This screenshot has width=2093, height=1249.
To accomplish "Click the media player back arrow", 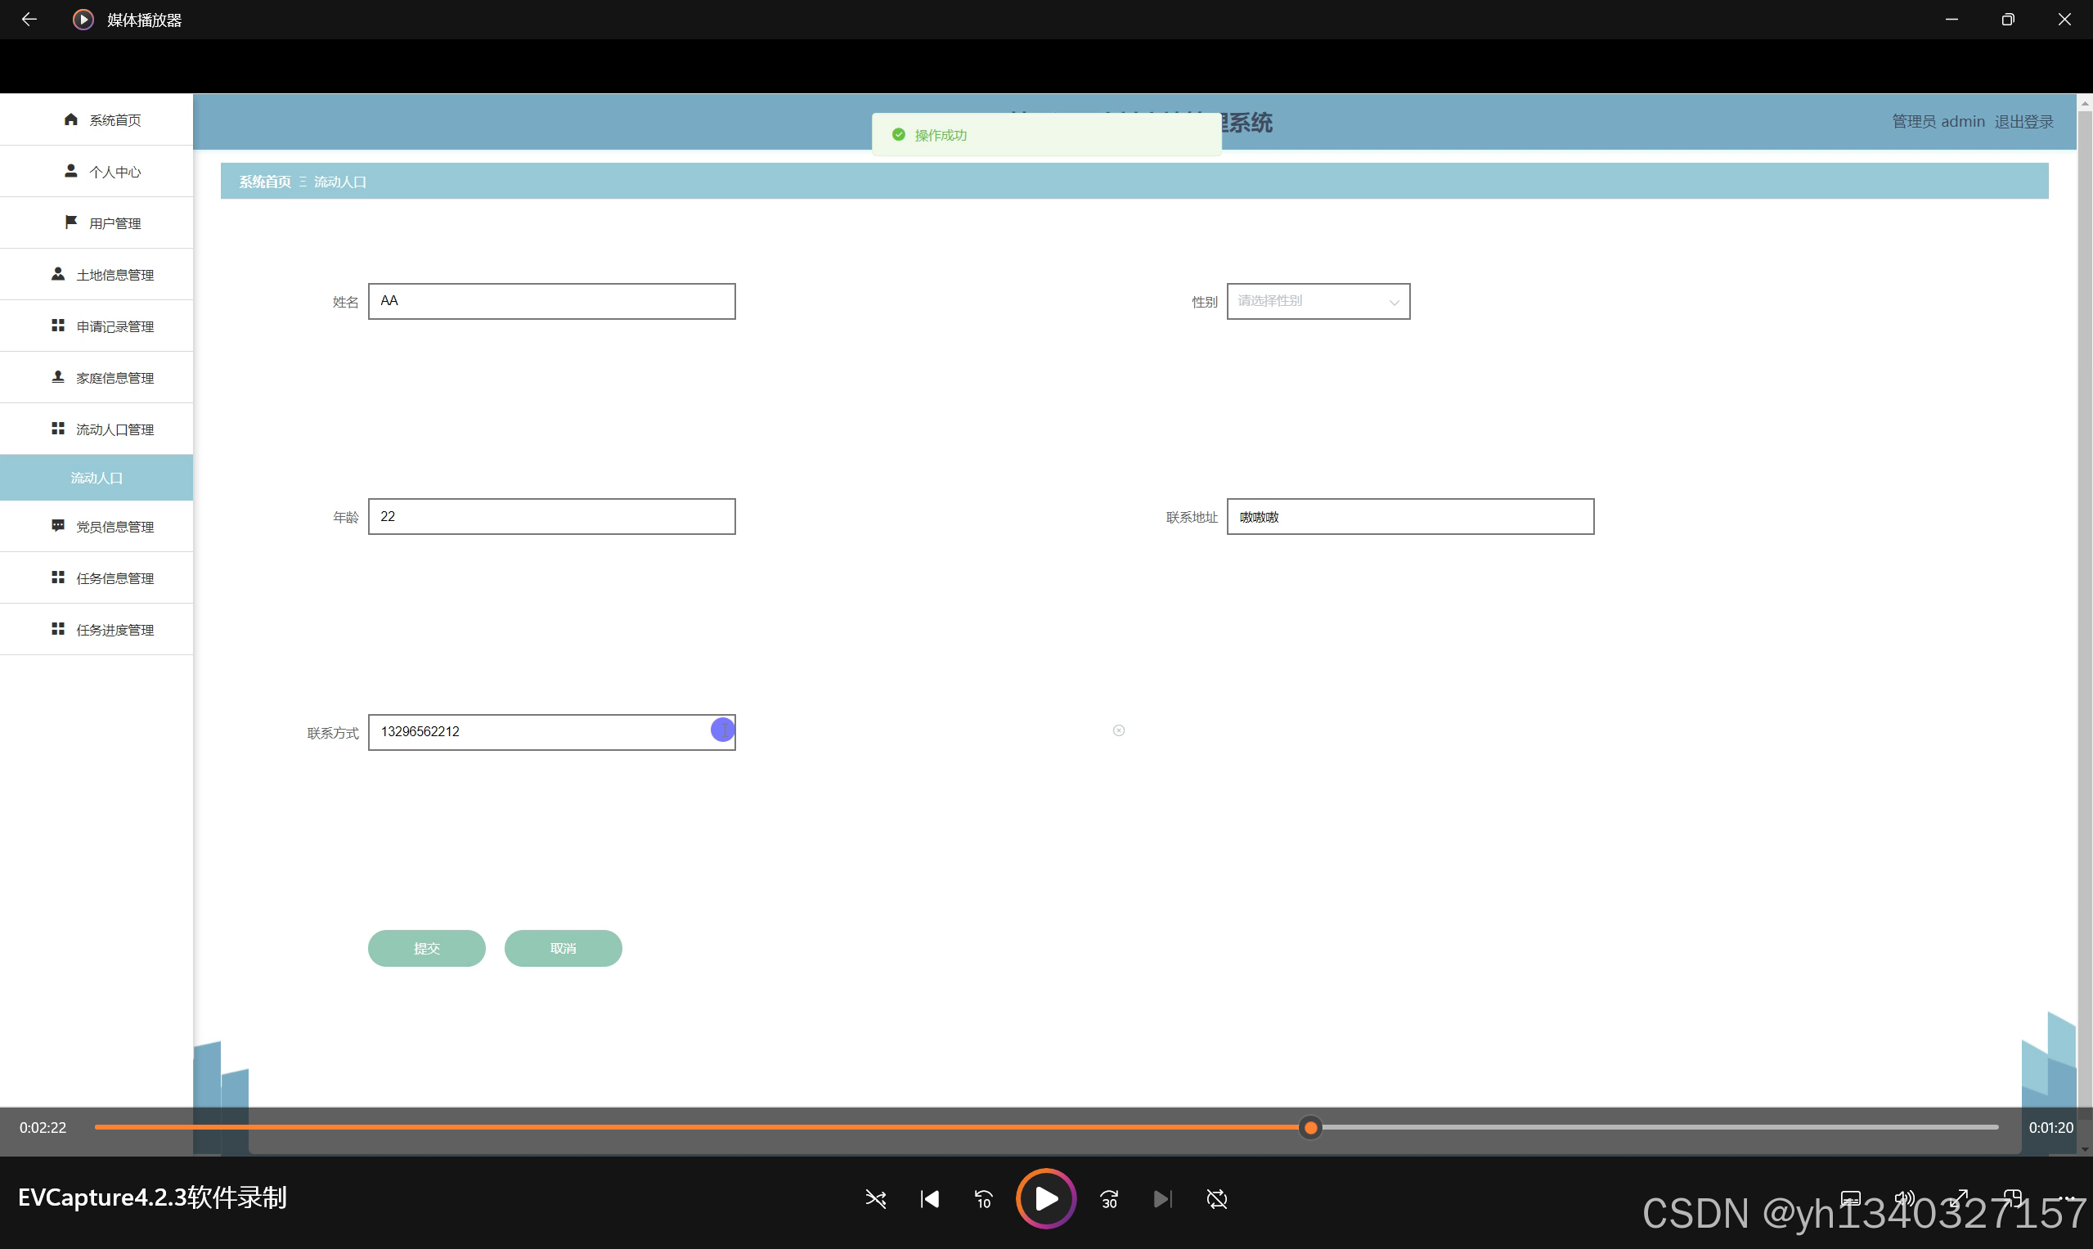I will (29, 20).
